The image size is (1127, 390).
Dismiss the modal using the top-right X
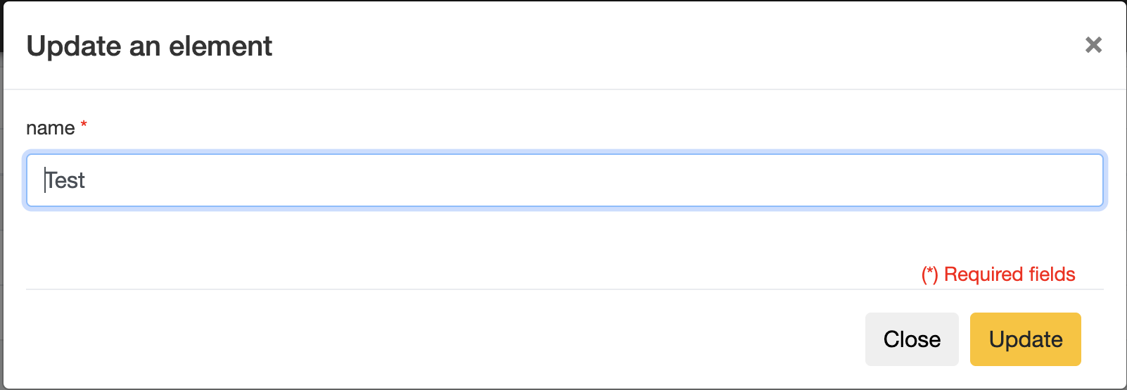[1093, 45]
